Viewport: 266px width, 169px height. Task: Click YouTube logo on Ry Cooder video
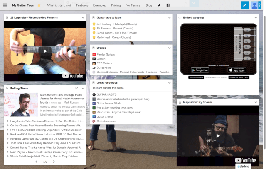pos(245,160)
